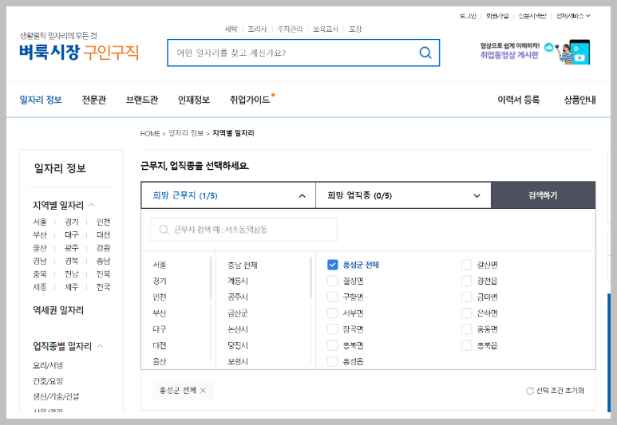Focus the 근무지 검색 input field
Screen dimensions: 617x425
[x=243, y=230]
